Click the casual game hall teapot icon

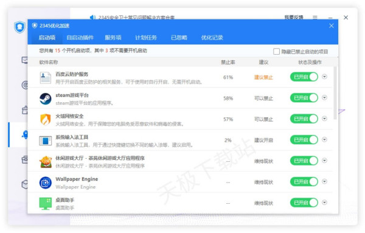click(46, 162)
